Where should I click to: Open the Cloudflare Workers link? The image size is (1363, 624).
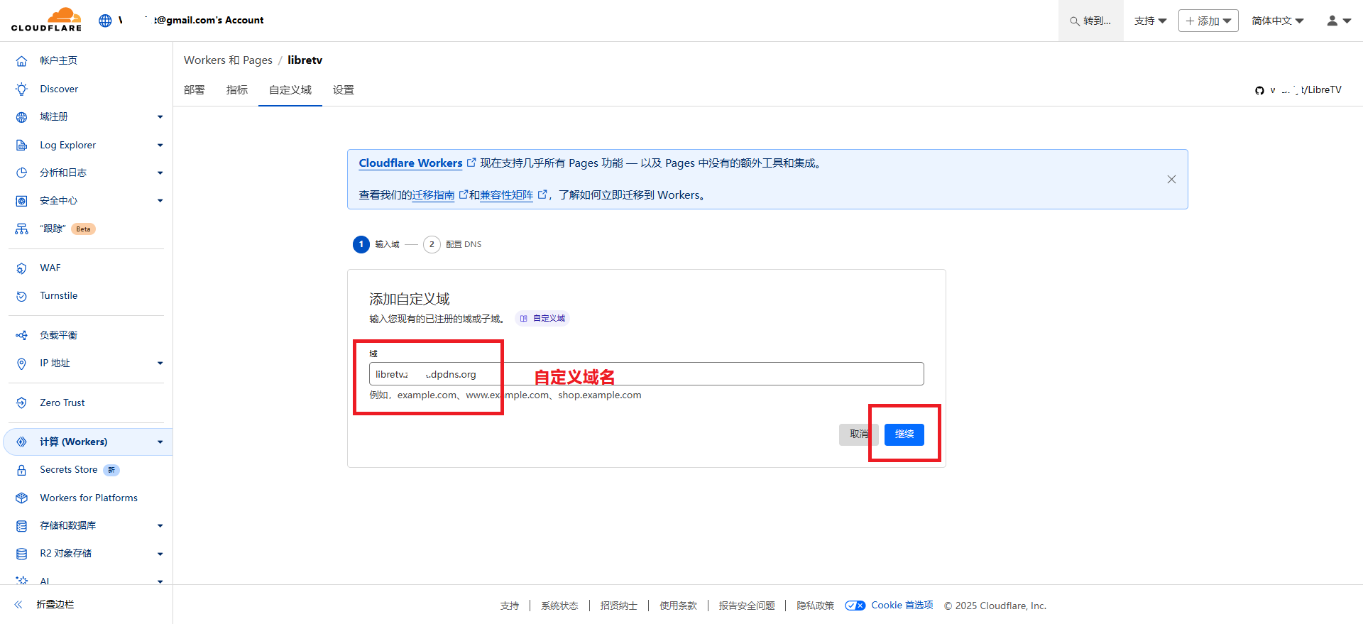(410, 163)
